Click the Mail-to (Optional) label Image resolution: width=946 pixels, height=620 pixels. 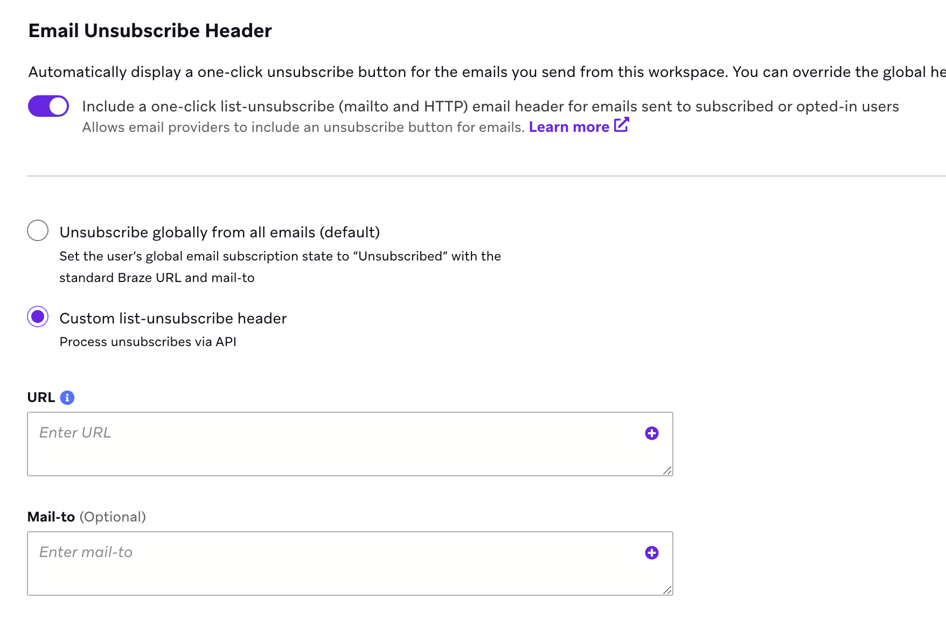click(87, 517)
